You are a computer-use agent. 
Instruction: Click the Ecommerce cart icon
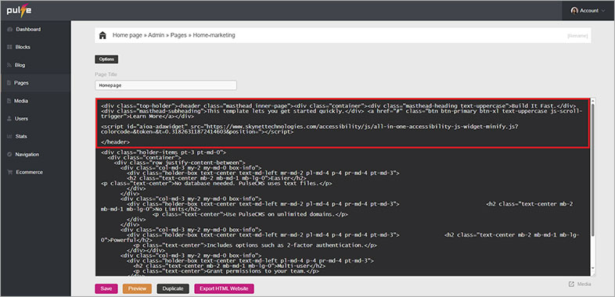click(9, 172)
